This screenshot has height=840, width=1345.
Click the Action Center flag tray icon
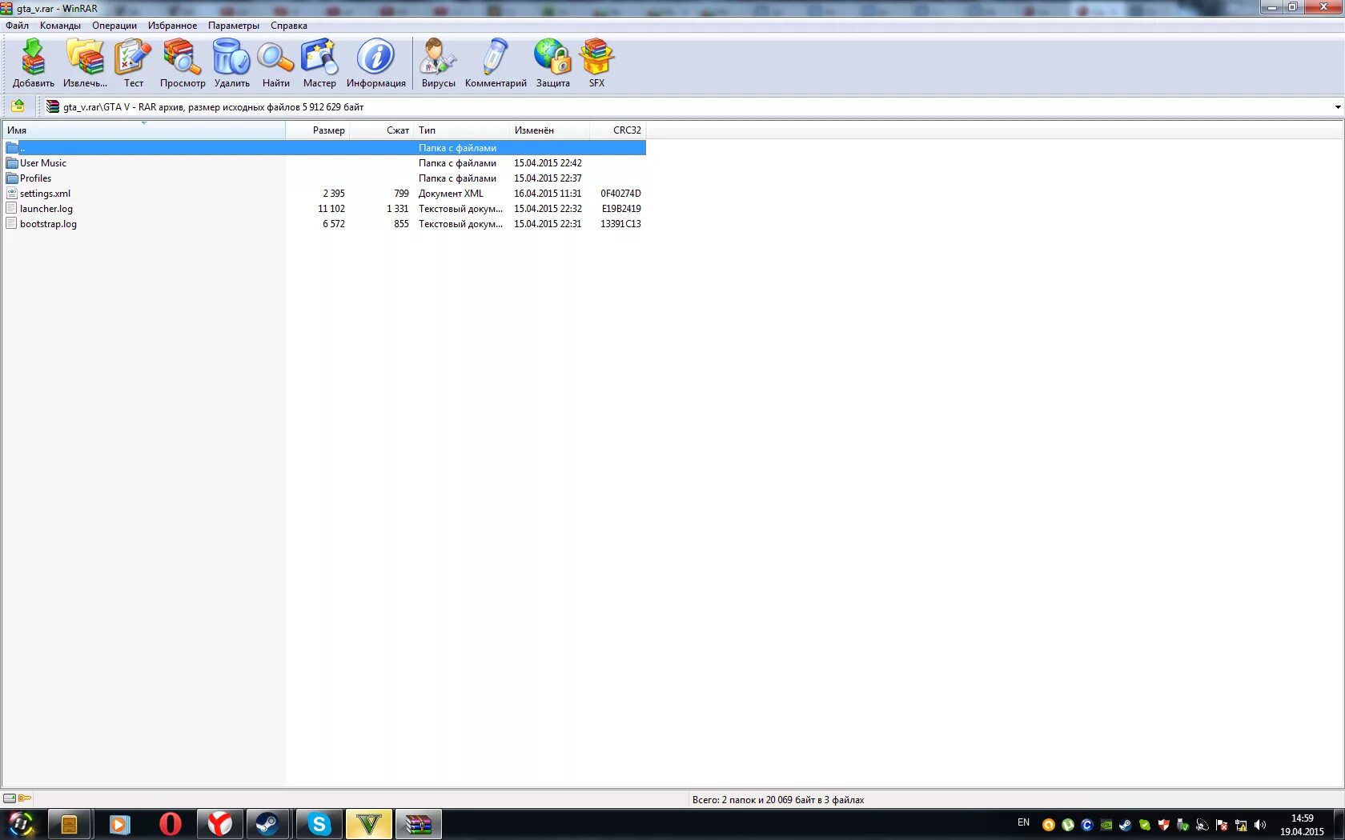1222,825
